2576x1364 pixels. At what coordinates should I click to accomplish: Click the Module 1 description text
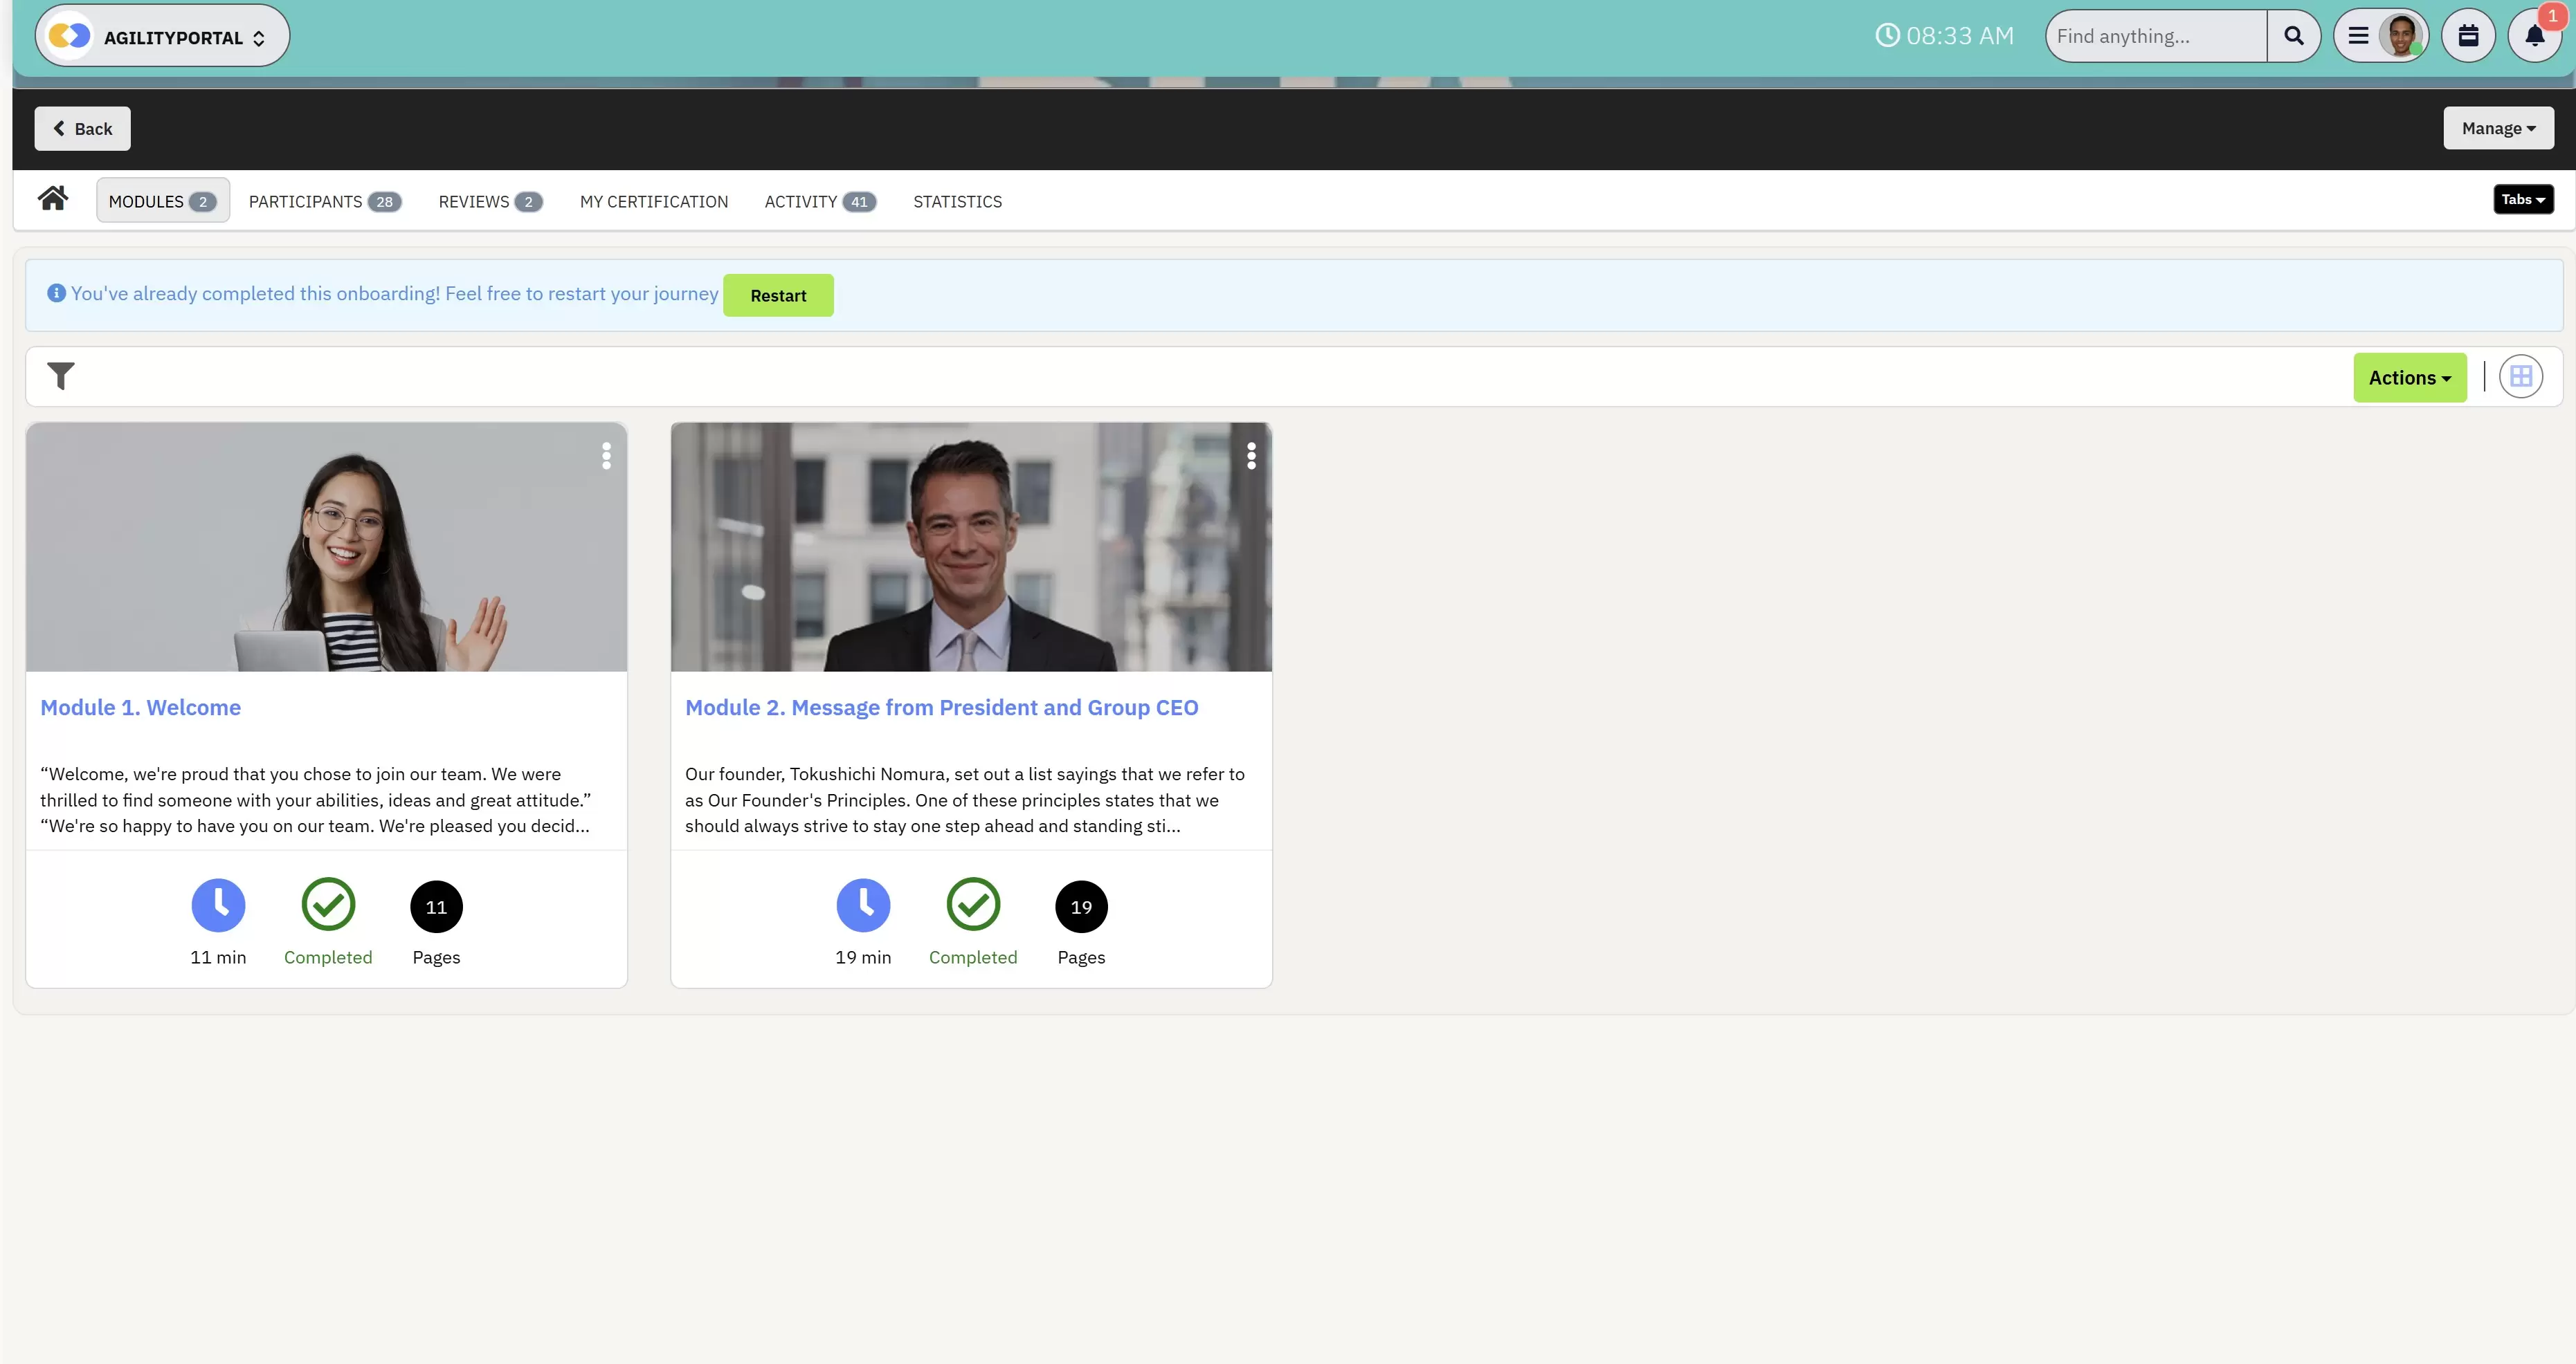316,800
